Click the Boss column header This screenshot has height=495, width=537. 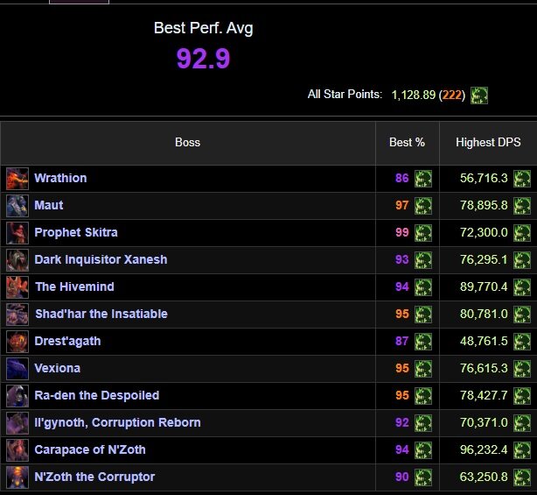[188, 142]
